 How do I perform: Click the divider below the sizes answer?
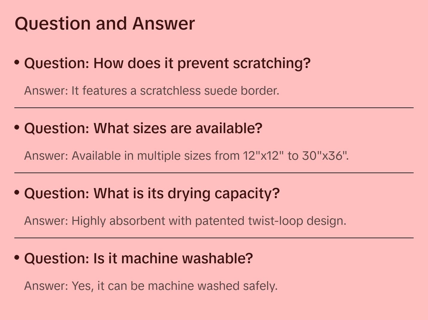tap(214, 173)
